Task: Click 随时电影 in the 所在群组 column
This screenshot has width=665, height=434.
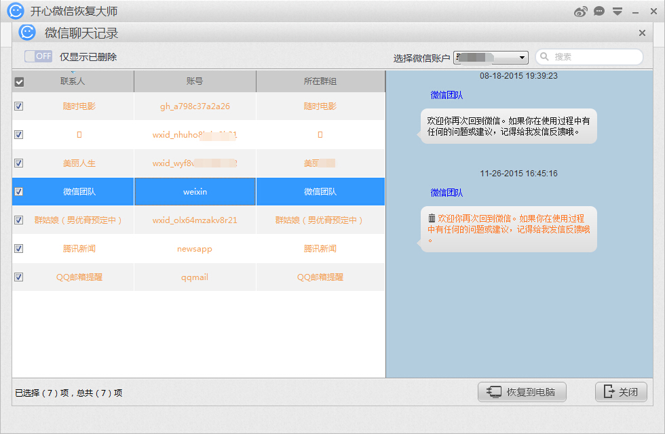Action: click(320, 106)
